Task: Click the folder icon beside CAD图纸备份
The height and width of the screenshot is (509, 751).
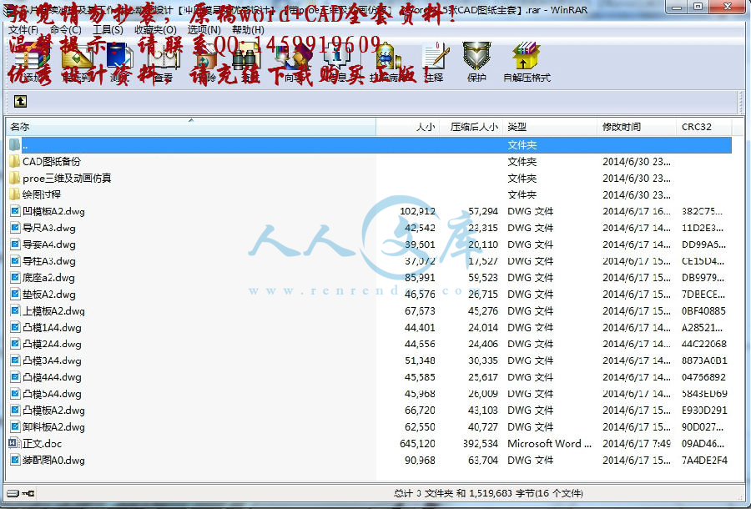Action: [x=14, y=162]
